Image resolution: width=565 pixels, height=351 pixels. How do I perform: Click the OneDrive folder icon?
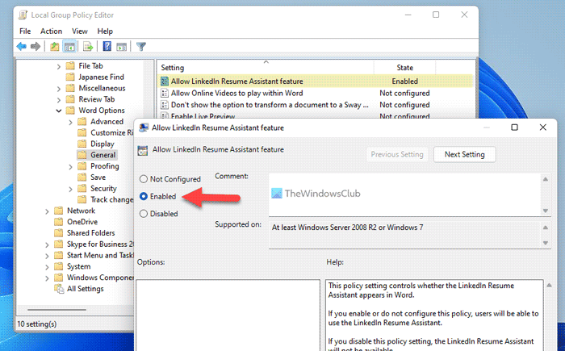pyautogui.click(x=58, y=222)
